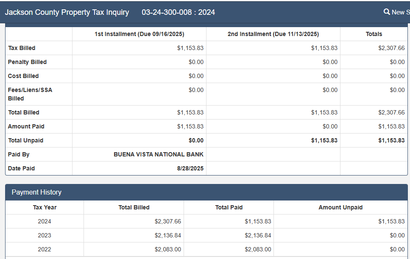Click the Amount Unpaid column header
Screen dimensions: 410x259
(x=340, y=207)
